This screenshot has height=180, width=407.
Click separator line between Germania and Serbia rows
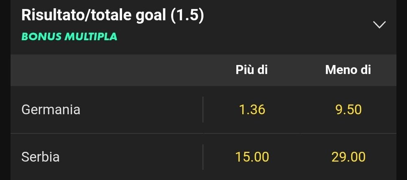pos(203,133)
